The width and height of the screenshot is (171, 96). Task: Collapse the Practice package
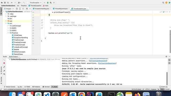(x=8, y=33)
